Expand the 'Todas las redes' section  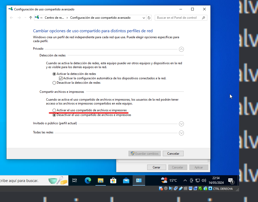point(181,133)
